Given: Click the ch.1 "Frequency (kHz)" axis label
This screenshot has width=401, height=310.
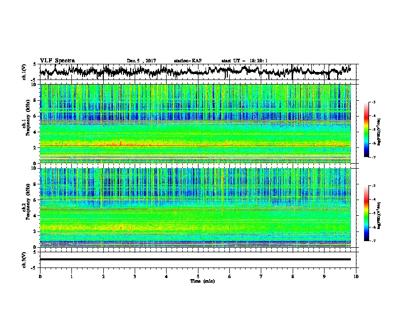Looking at the screenshot, I should tap(28, 117).
